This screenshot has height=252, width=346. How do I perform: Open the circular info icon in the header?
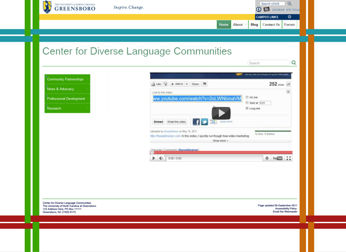coord(258,9)
